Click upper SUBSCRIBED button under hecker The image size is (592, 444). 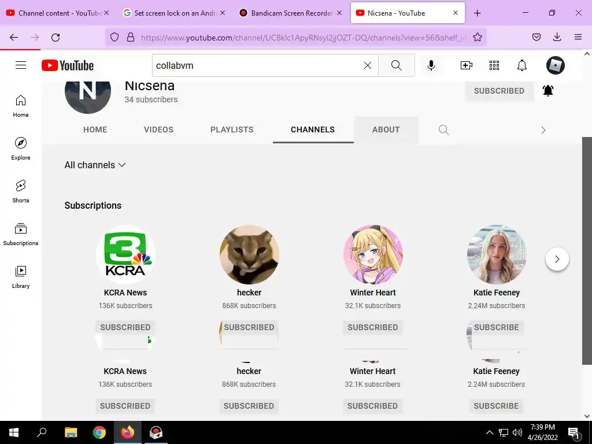[249, 327]
